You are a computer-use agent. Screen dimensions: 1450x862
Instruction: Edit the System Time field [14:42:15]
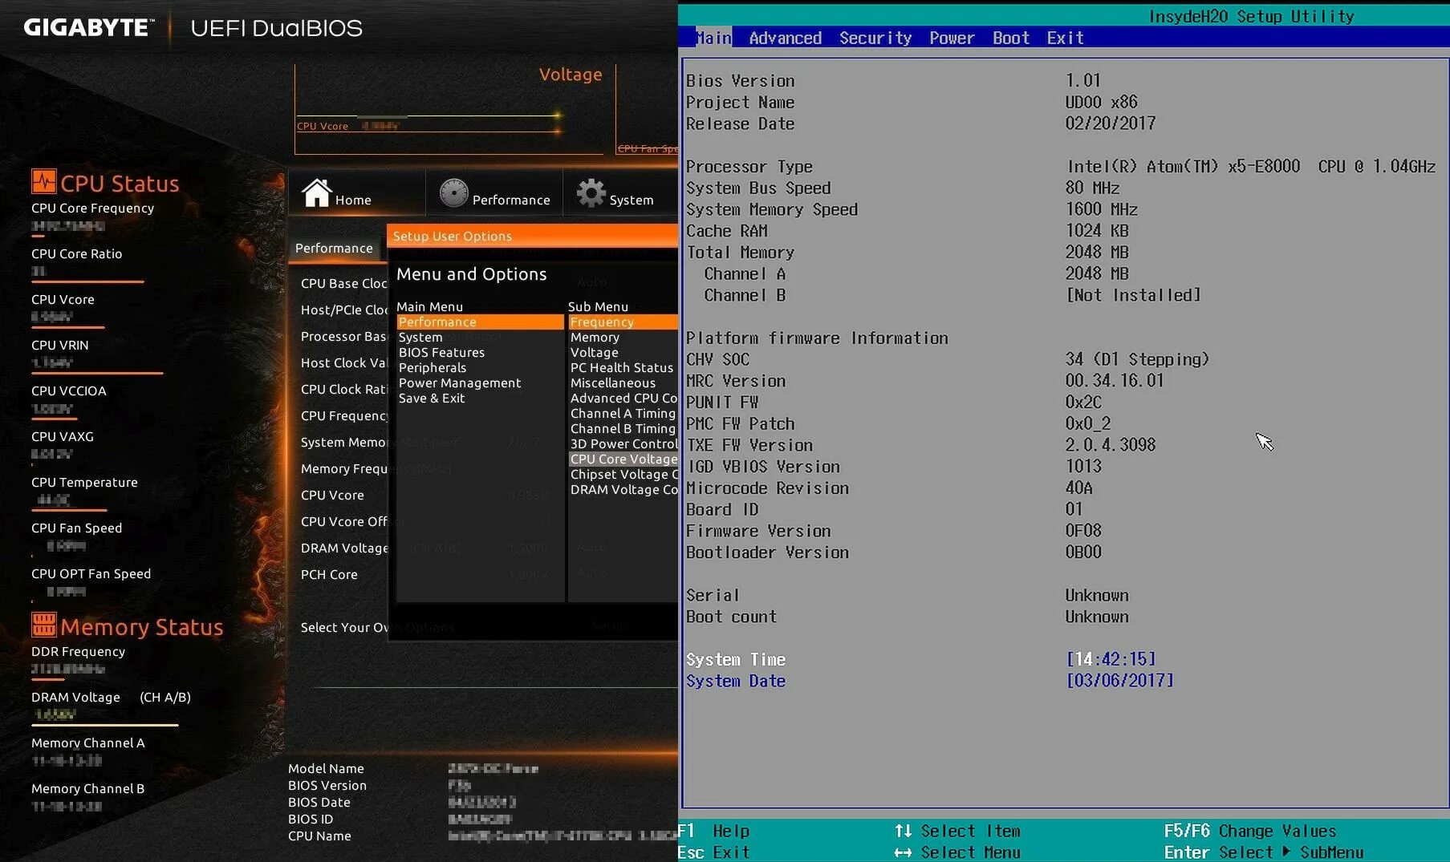[1111, 659]
